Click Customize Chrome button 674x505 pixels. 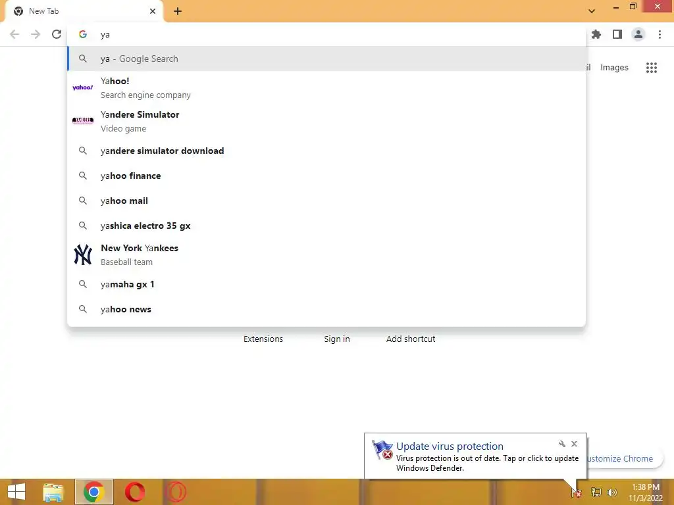624,458
